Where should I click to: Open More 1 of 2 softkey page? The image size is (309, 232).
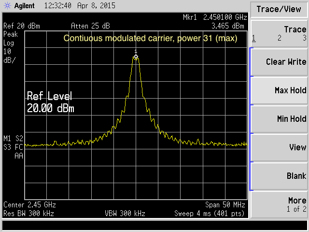pyautogui.click(x=279, y=204)
